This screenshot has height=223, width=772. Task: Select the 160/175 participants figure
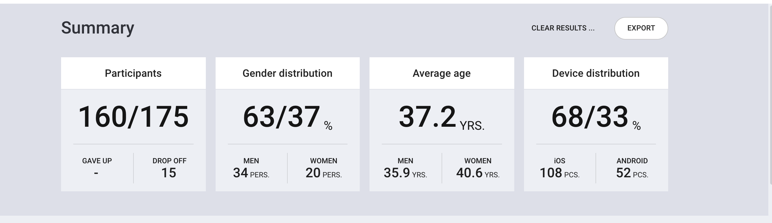point(133,117)
